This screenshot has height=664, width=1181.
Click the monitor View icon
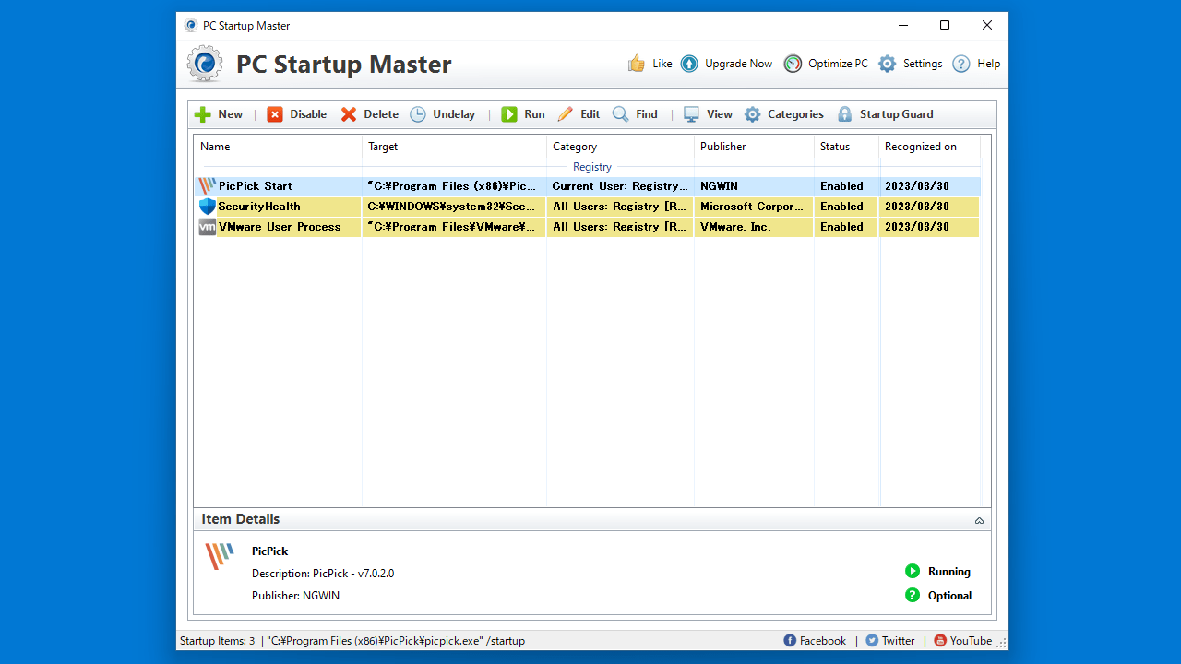click(691, 114)
